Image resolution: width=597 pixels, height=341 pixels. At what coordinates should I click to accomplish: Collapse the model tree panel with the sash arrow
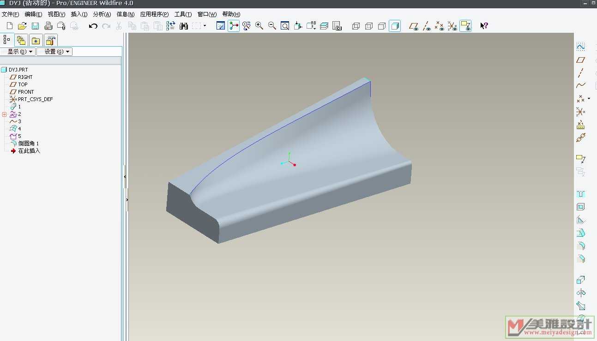click(x=125, y=177)
